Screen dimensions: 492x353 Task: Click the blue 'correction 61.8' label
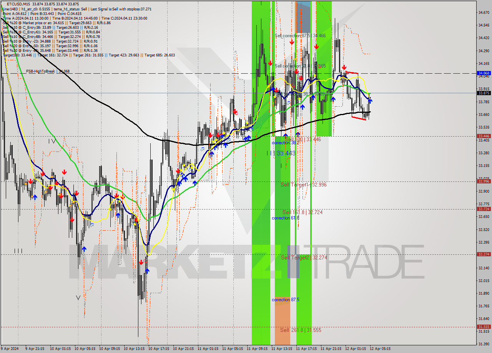coord(286,218)
